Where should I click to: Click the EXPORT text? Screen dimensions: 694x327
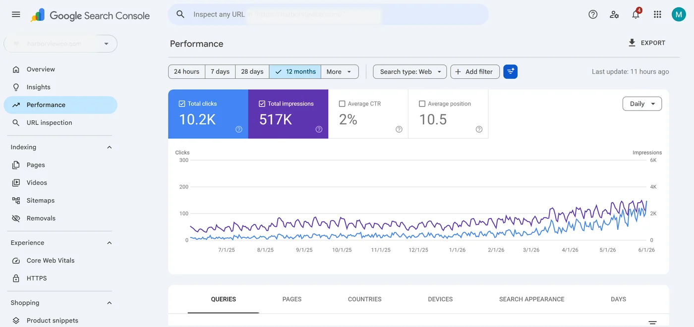tap(653, 43)
